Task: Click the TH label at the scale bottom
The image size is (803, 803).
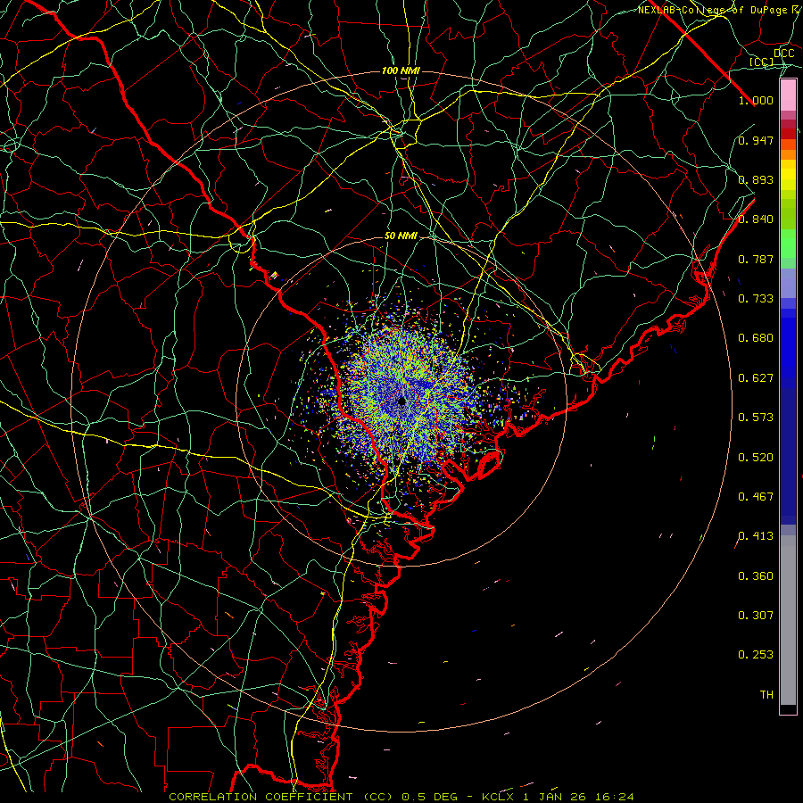Action: point(766,695)
